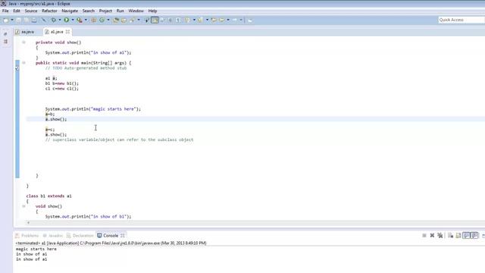This screenshot has width=485, height=273.
Task: Click the New Java Package icon
Action: [93, 20]
